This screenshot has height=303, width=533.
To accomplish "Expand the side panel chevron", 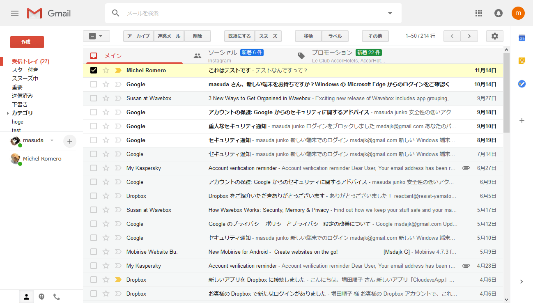I will tap(522, 282).
